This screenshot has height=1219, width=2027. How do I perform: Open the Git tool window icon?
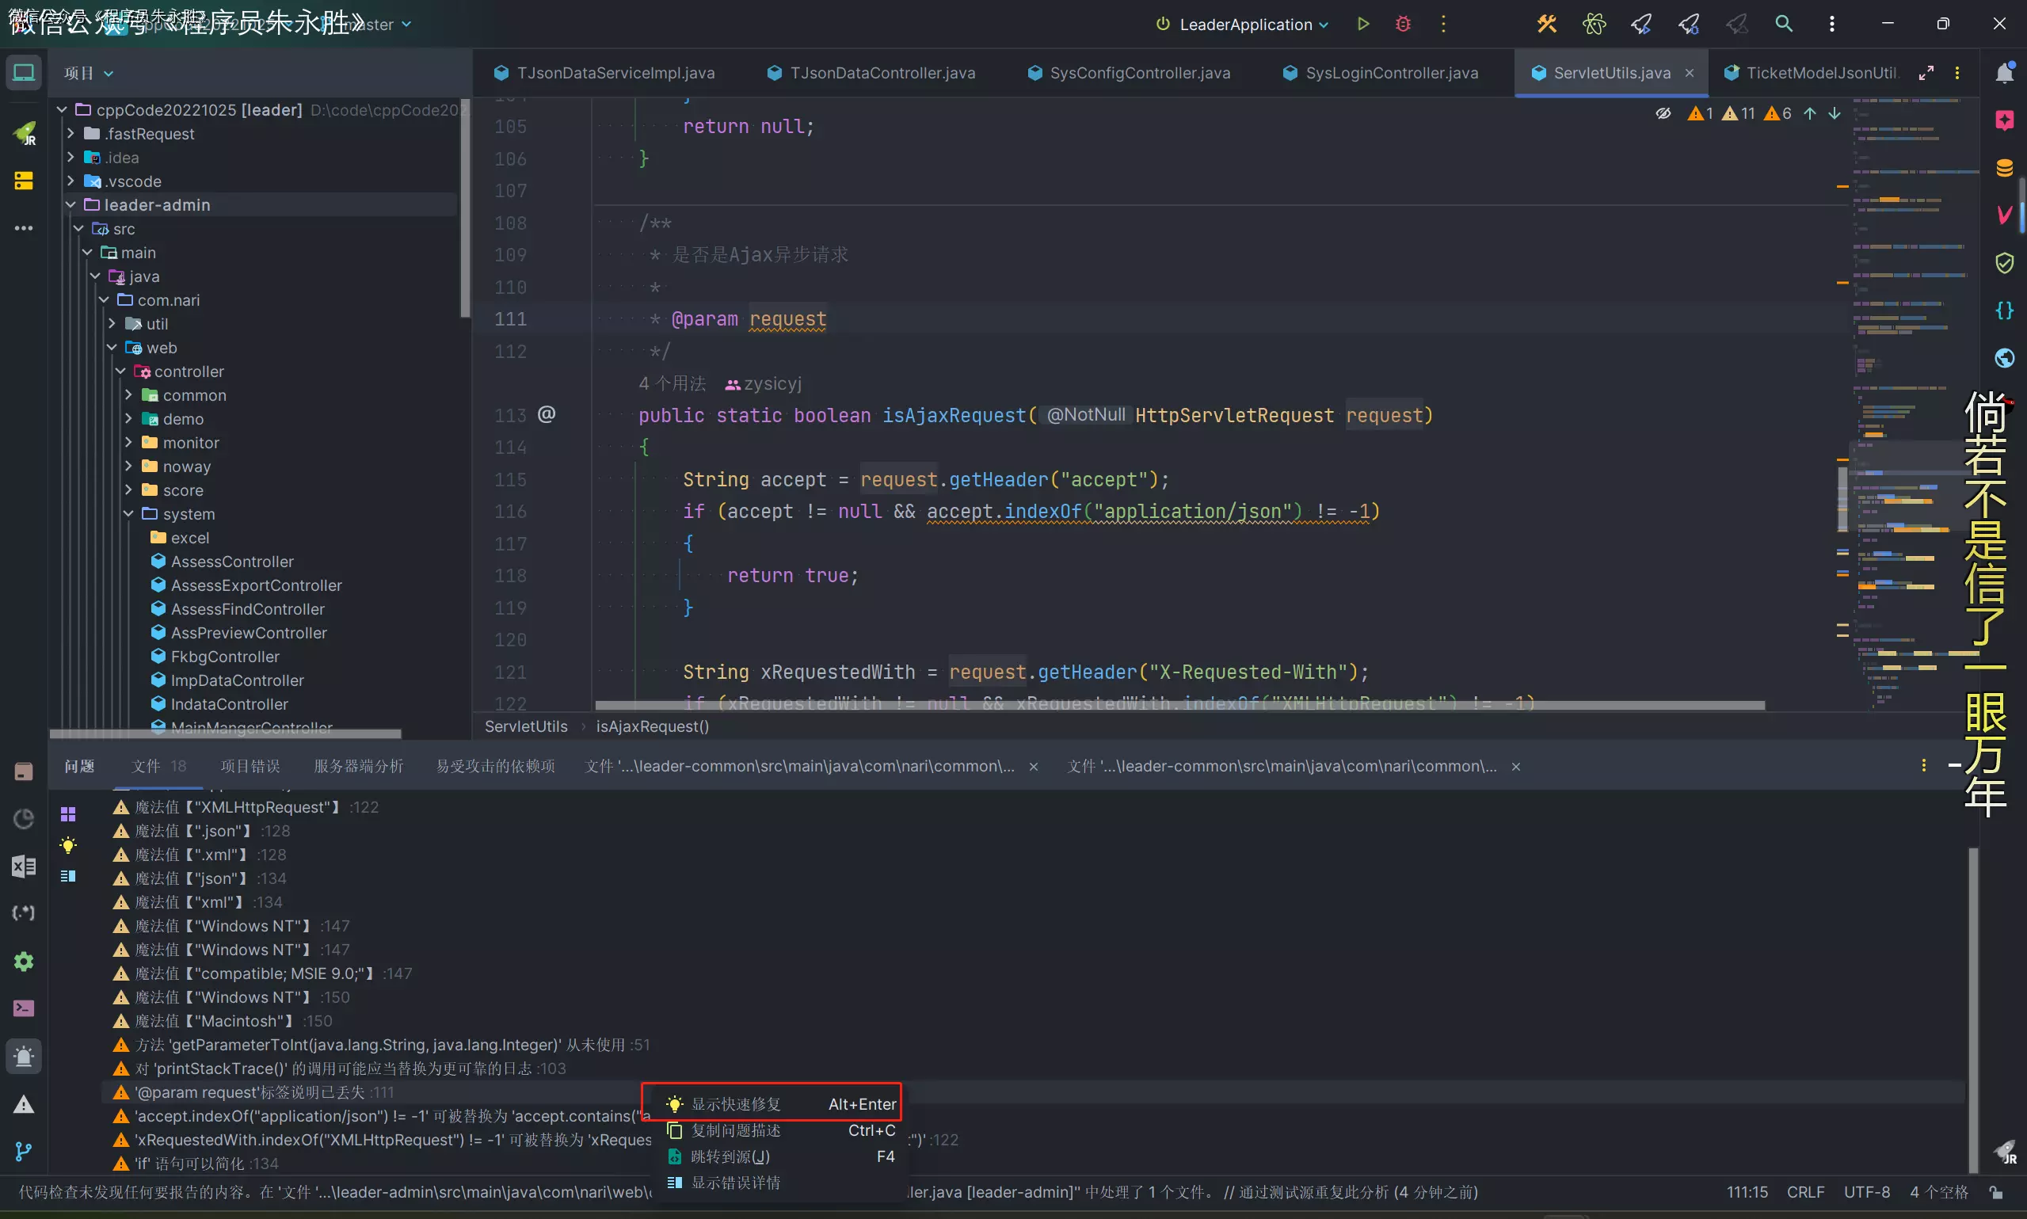[23, 1151]
